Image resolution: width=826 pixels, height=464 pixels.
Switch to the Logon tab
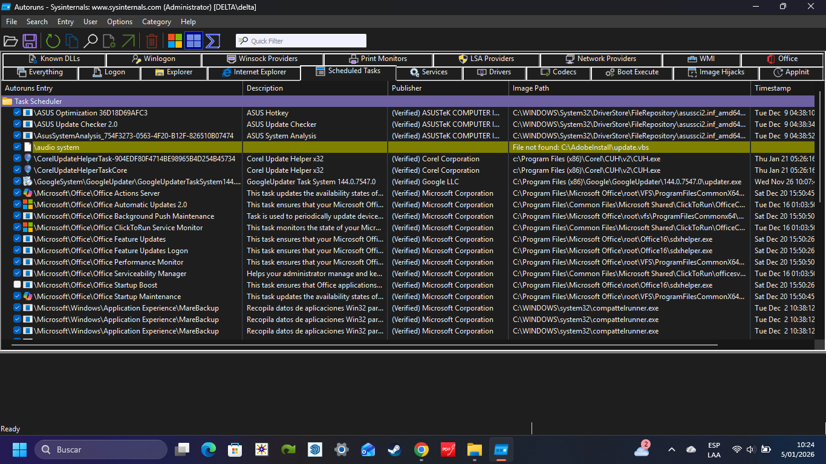[109, 72]
